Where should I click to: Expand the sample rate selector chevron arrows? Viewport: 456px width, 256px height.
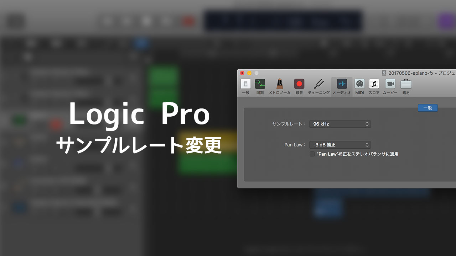[367, 124]
